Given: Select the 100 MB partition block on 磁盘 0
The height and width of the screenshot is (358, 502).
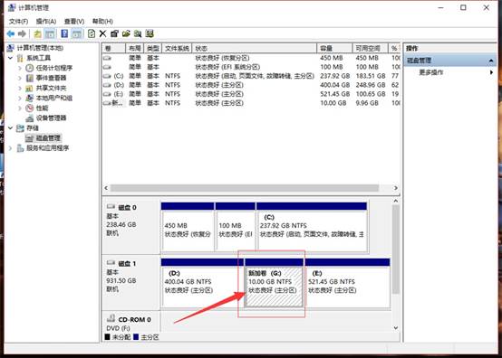Looking at the screenshot, I should click(236, 227).
